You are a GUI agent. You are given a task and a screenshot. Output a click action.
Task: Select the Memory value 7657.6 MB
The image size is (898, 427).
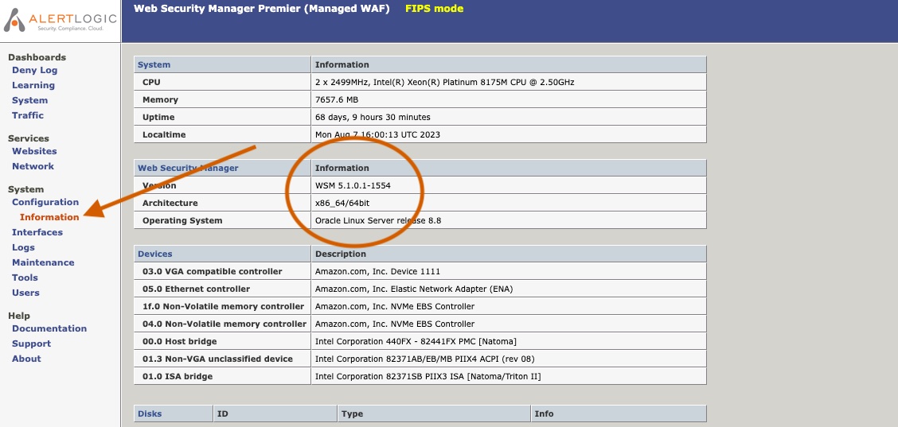(x=337, y=99)
